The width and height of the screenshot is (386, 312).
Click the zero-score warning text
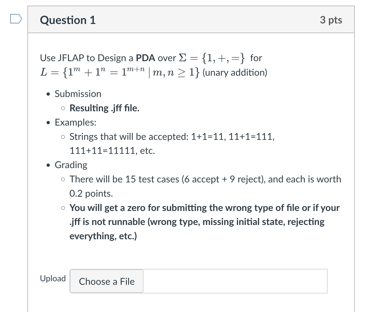(x=204, y=208)
